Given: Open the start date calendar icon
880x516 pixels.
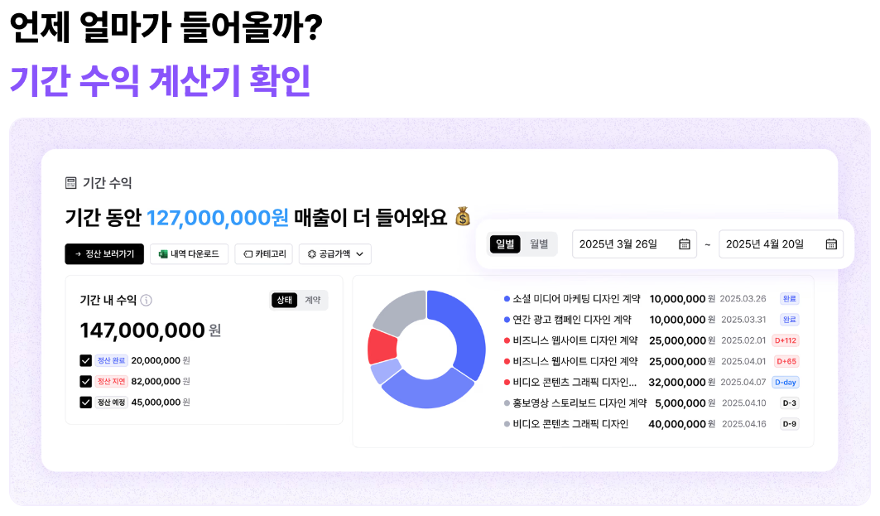Looking at the screenshot, I should [x=685, y=244].
